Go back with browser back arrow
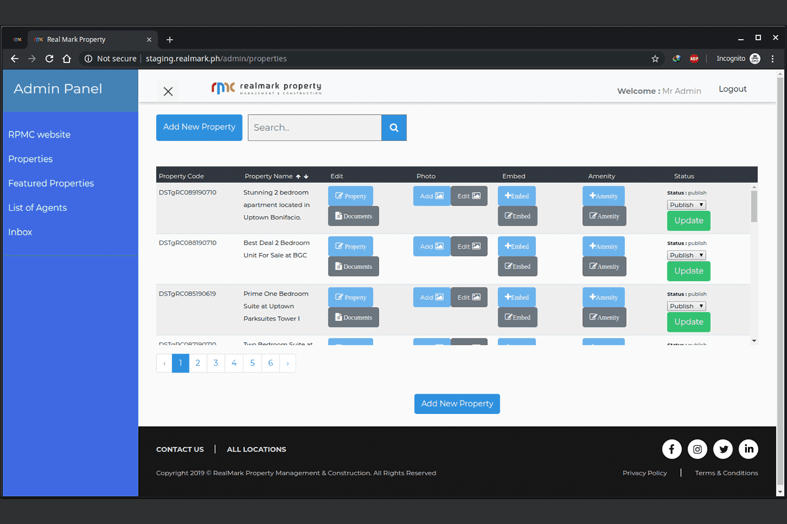Screen dimensions: 787x524 [15, 58]
